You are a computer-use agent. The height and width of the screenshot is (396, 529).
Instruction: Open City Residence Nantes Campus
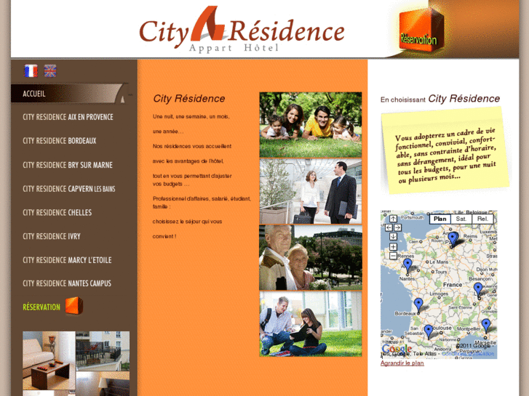(67, 283)
